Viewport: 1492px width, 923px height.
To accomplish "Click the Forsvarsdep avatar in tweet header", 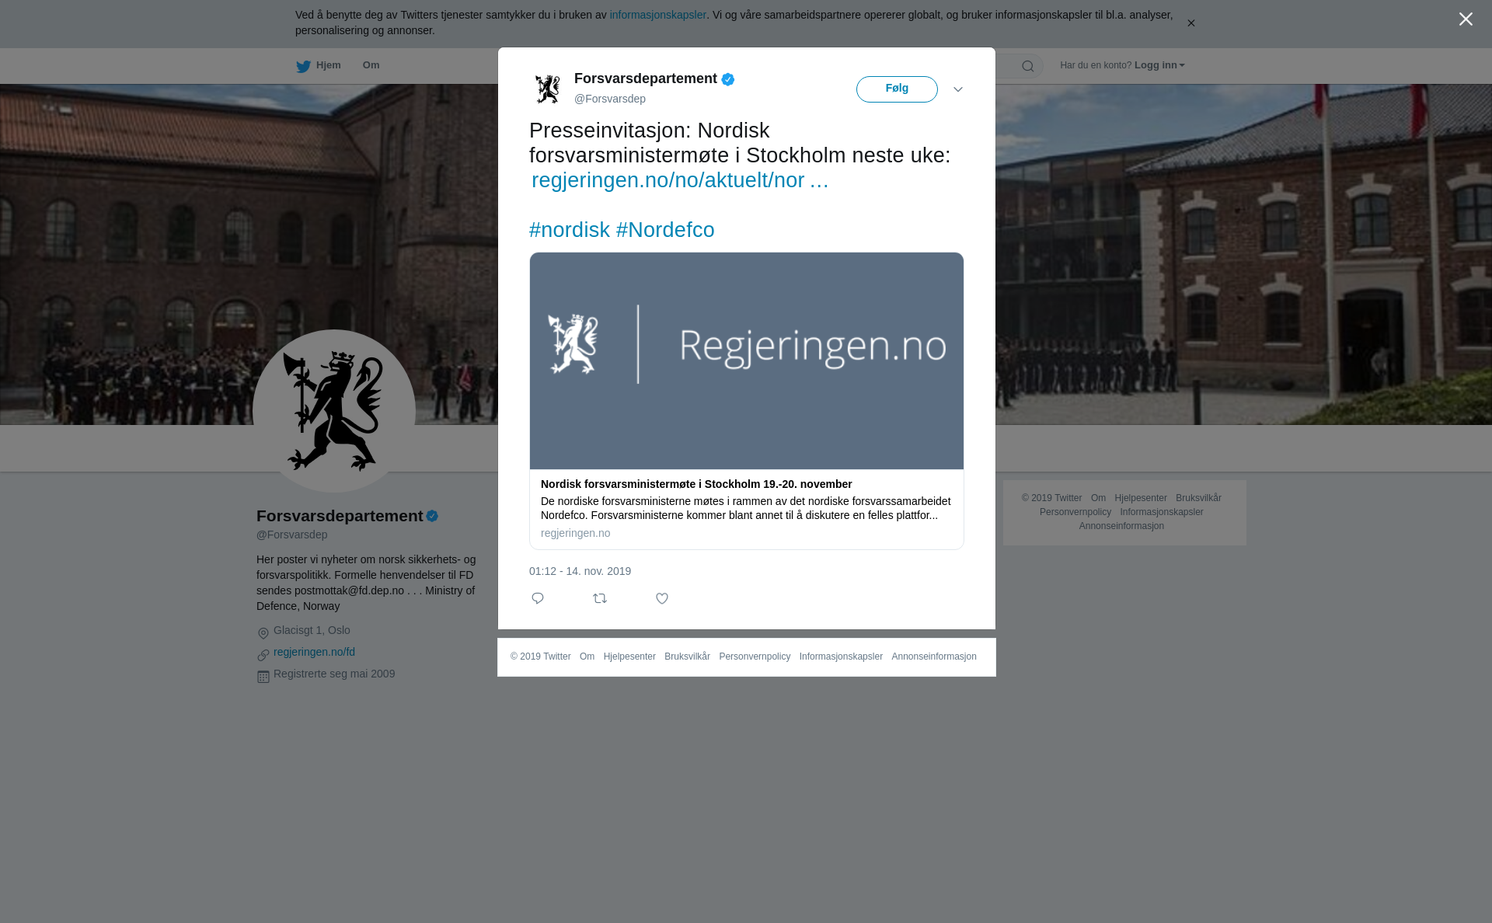I will 548,89.
